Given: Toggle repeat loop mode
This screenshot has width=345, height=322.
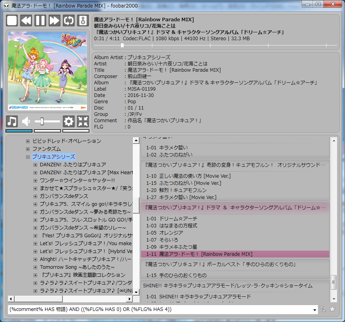Looking at the screenshot, I should point(68,20).
